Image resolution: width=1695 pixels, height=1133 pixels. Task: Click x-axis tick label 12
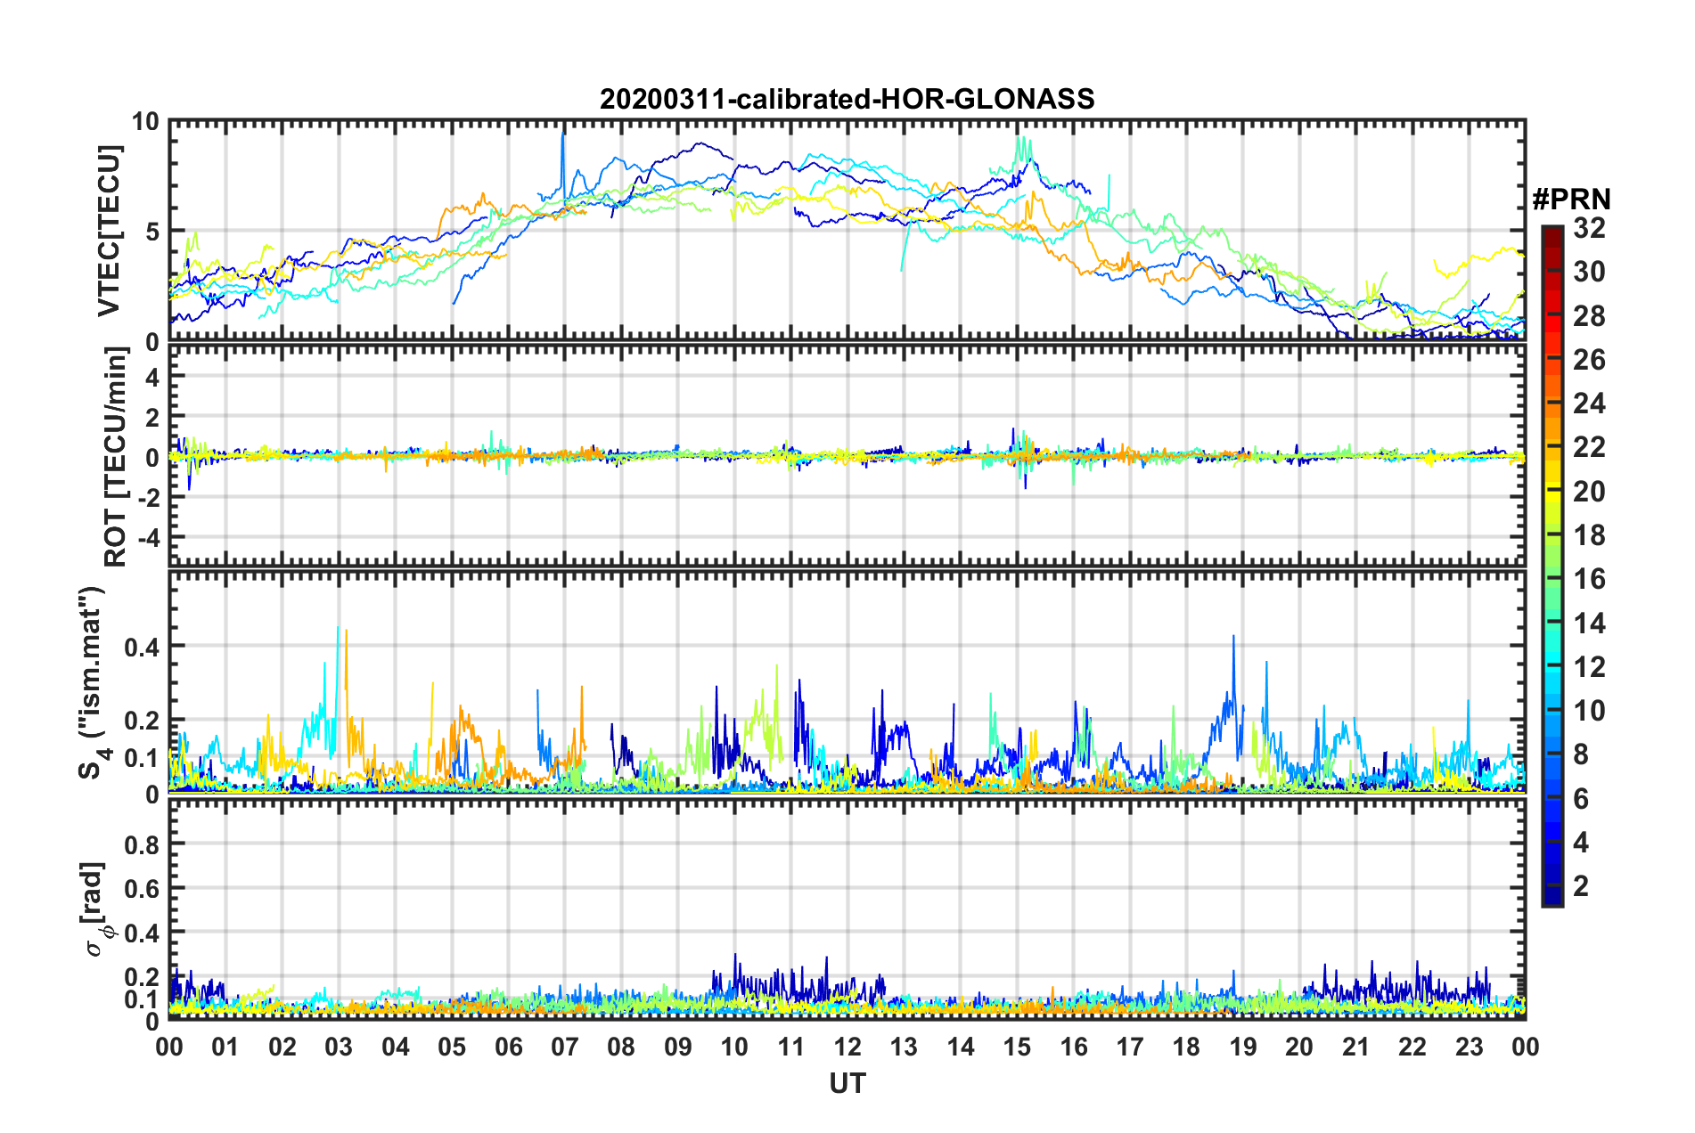click(847, 1047)
